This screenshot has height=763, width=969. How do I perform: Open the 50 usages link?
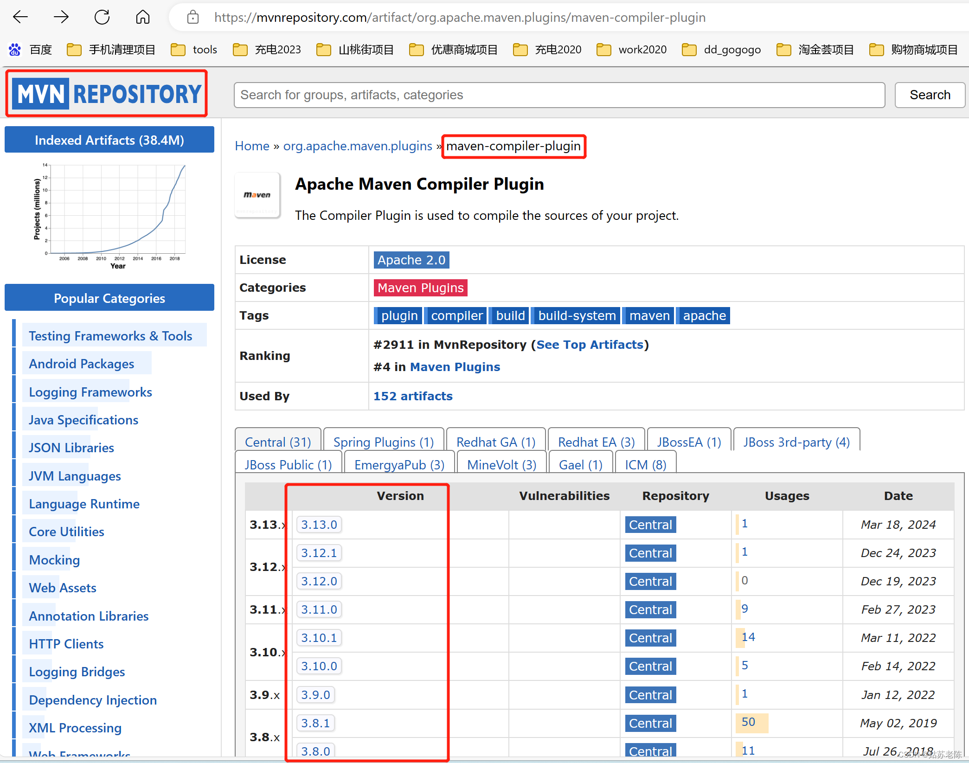748,722
